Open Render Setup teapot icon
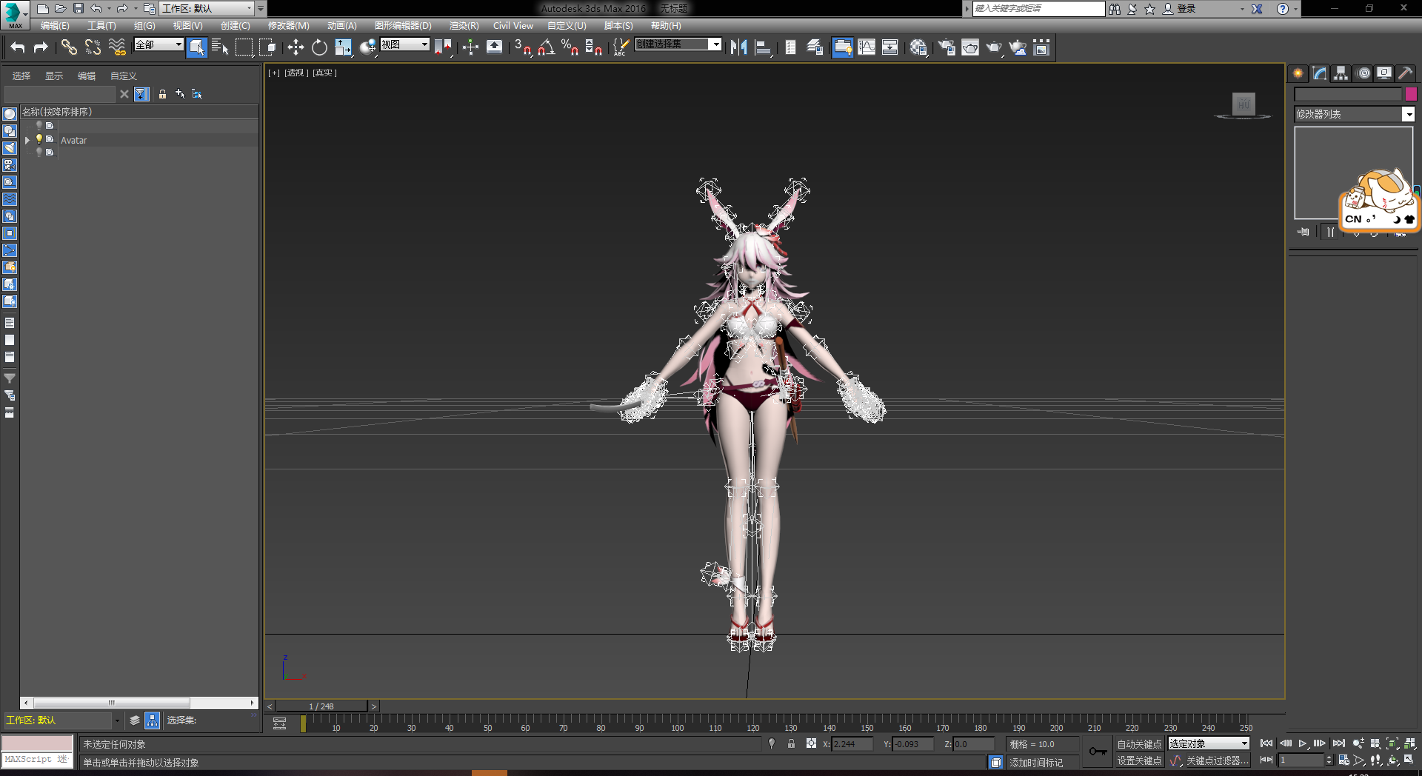1422x776 pixels. (946, 48)
